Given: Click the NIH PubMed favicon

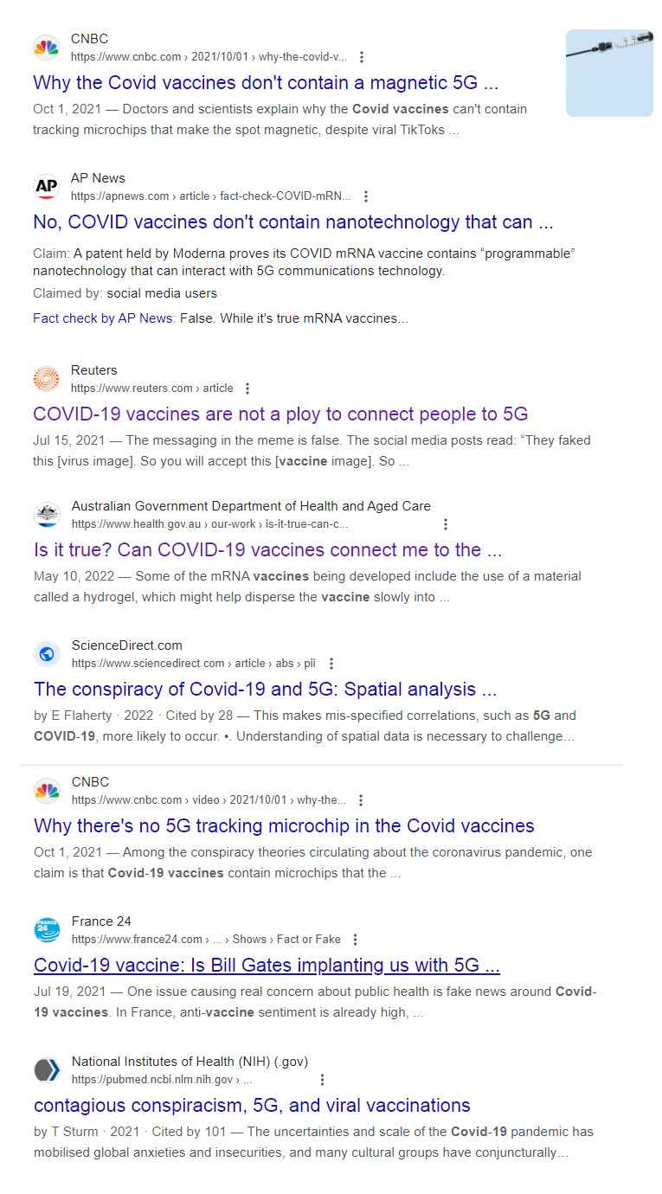Looking at the screenshot, I should tap(47, 1070).
